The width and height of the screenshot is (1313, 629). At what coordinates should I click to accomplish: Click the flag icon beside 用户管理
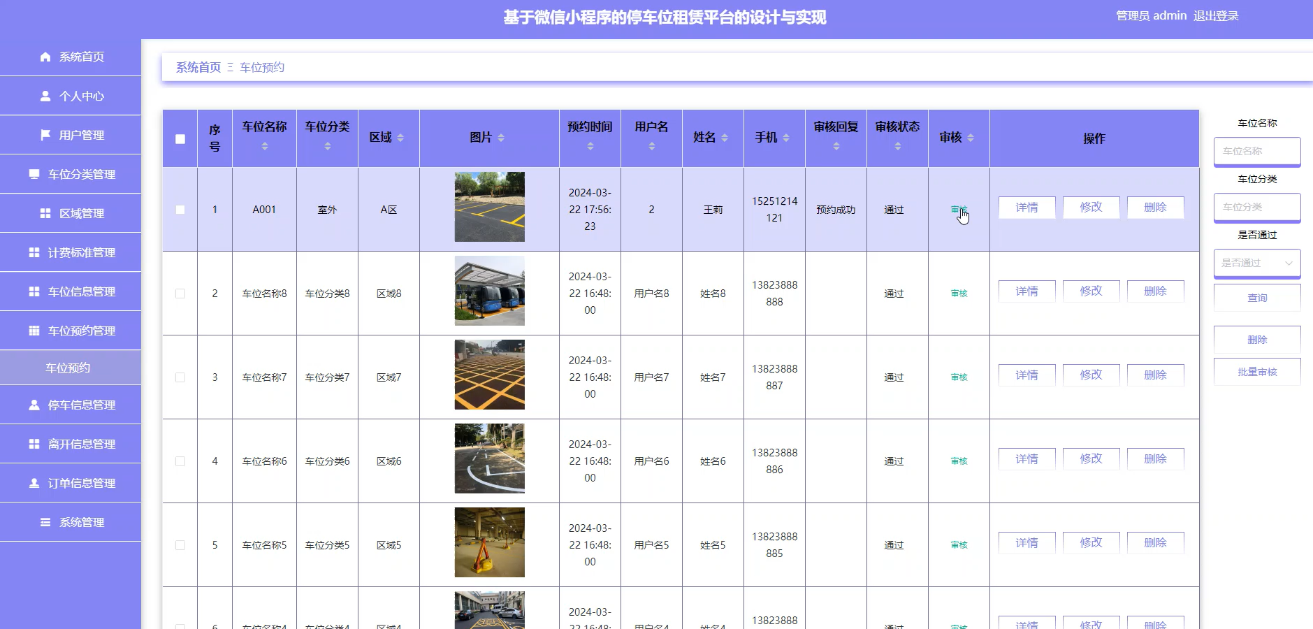45,135
